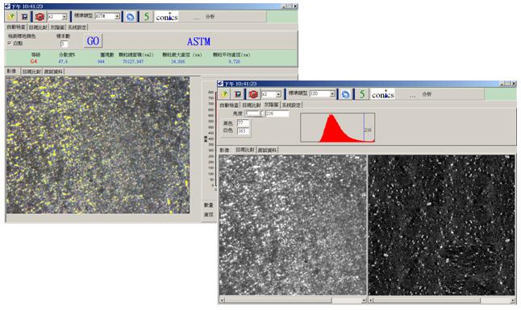Click the 直徑 button beside the chart
Image resolution: width=521 pixels, height=310 pixels.
(x=208, y=215)
